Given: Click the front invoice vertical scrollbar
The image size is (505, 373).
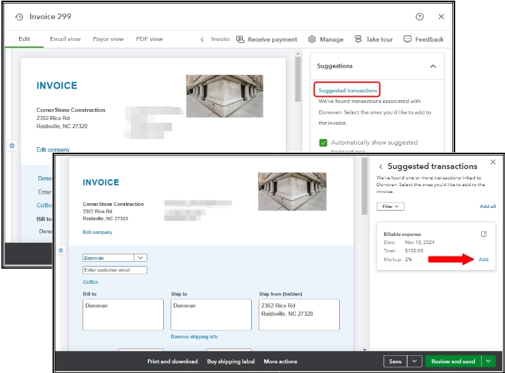Looking at the screenshot, I should coord(364,187).
